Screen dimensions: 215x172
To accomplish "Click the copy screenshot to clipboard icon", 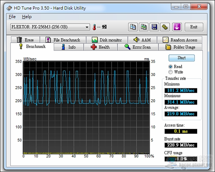I will [x=144, y=27].
